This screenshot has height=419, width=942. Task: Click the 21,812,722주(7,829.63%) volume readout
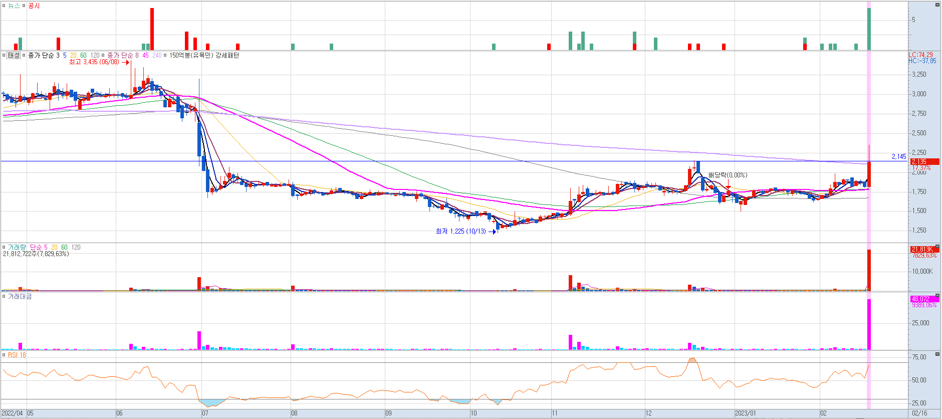[36, 254]
